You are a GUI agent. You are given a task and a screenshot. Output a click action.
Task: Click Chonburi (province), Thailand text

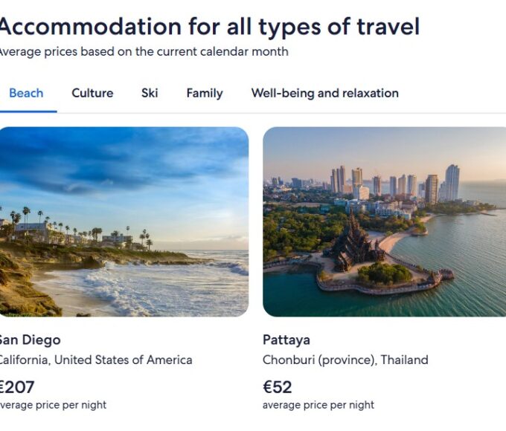[345, 360]
